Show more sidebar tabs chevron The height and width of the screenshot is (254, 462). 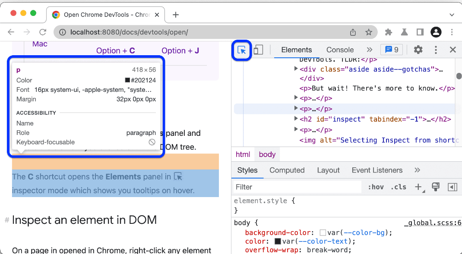tap(417, 170)
